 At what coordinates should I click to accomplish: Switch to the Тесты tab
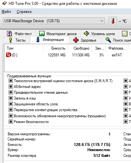pos(17,40)
